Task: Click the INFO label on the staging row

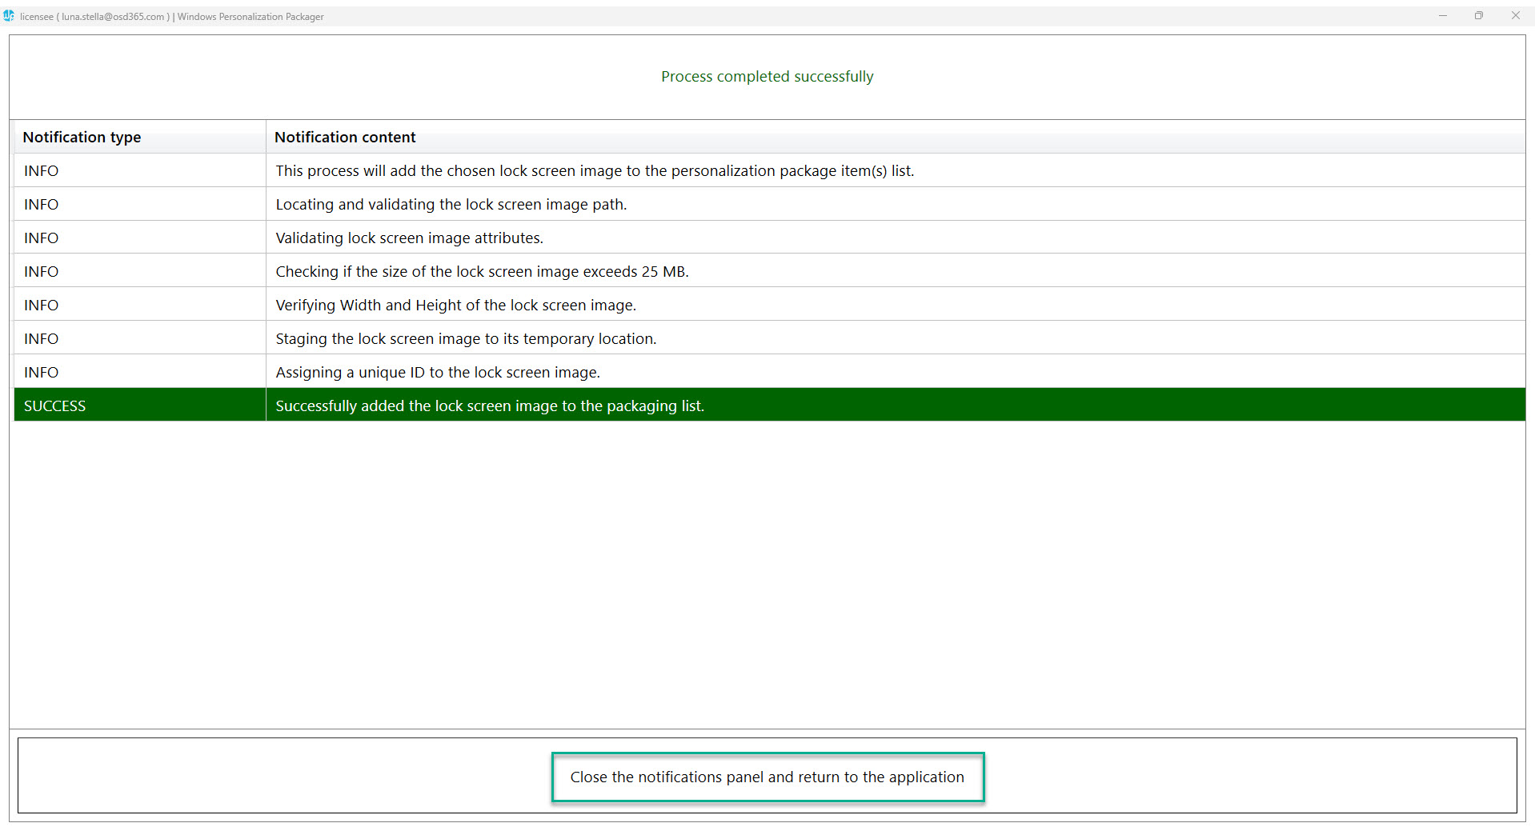Action: (x=41, y=338)
